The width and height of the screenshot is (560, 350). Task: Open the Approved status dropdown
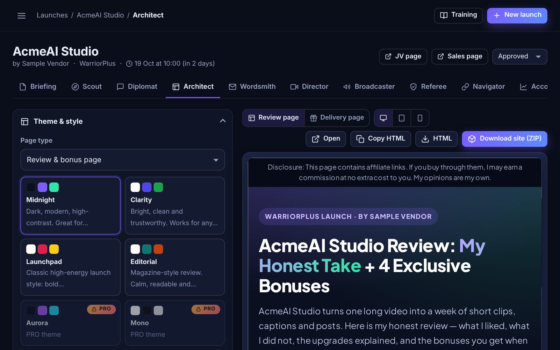pos(519,57)
